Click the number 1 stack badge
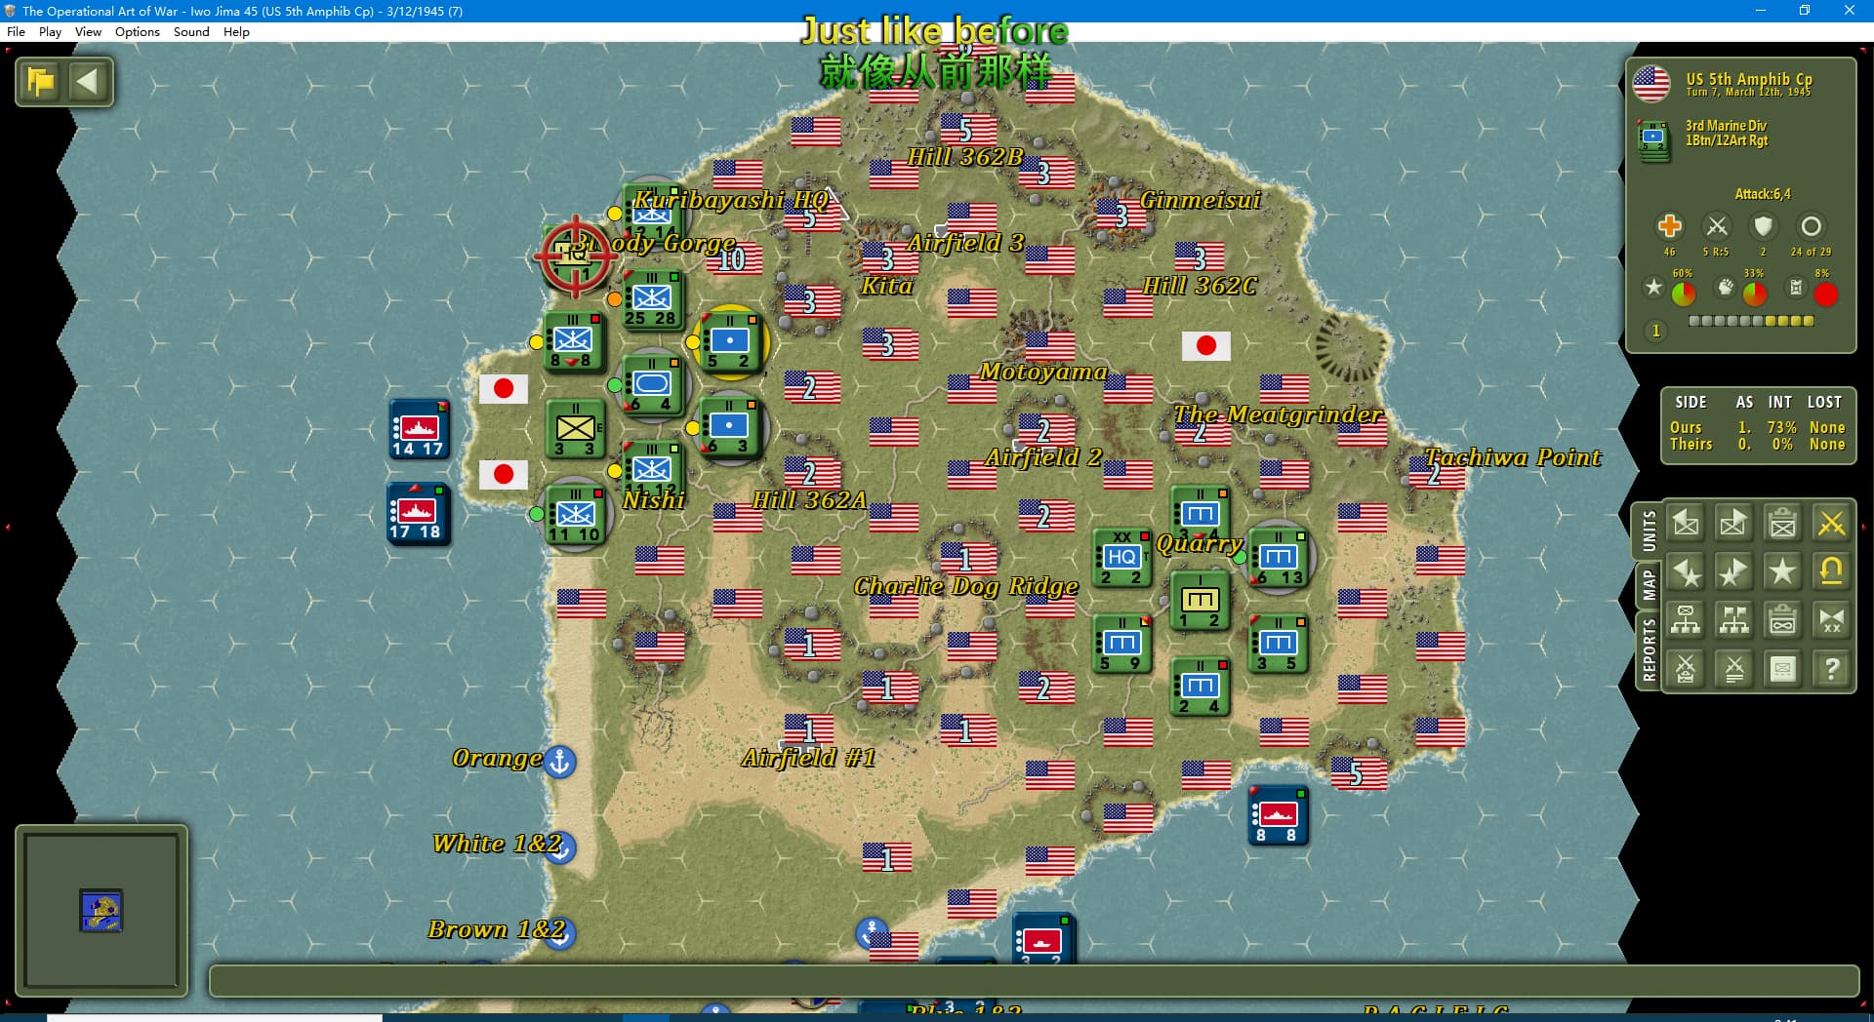 click(1655, 331)
